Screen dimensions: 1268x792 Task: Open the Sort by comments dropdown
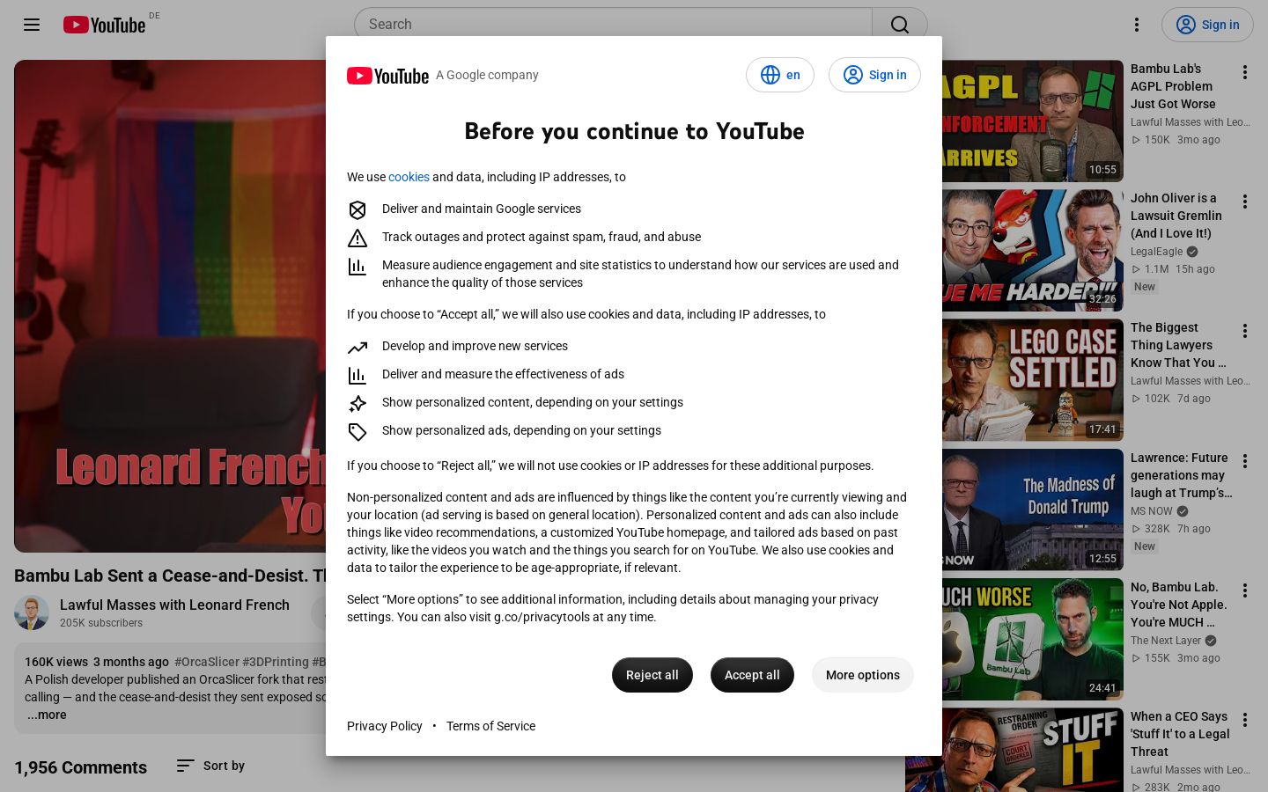[210, 766]
